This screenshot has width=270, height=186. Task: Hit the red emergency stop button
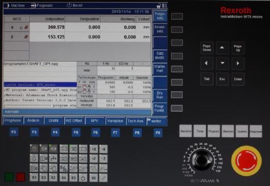246,161
